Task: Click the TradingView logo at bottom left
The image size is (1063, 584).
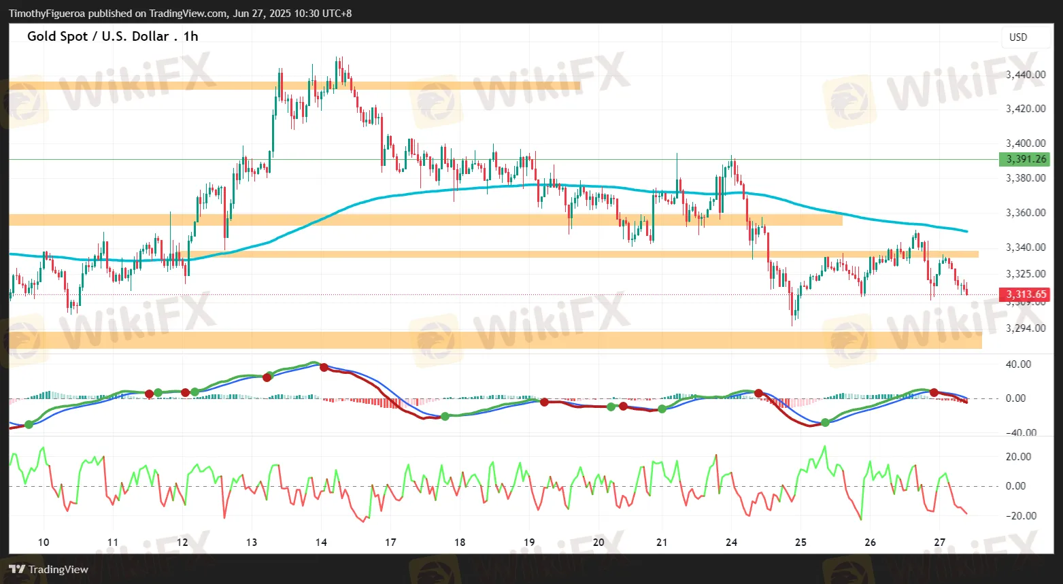Action: [x=49, y=570]
